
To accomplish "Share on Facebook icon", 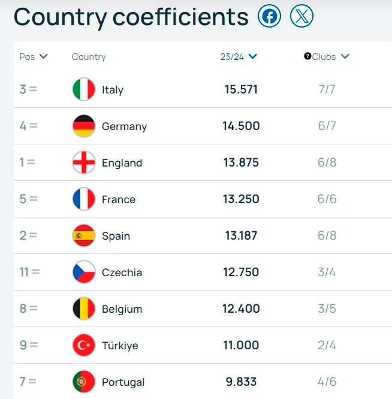I will tap(270, 16).
